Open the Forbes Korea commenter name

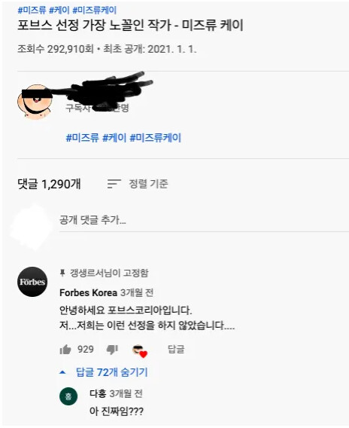[x=88, y=292]
